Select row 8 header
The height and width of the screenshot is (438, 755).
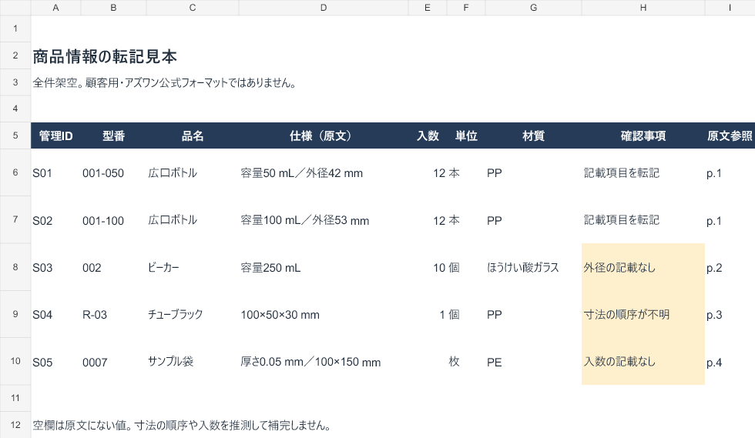15,267
